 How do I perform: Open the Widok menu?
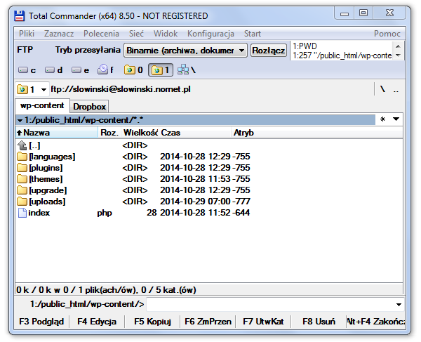tap(166, 34)
